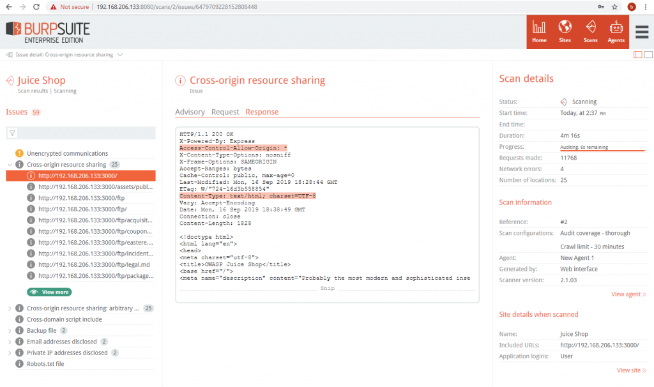Viewport: 654px width, 387px height.
Task: Expand the Backup file issue group
Action: pyautogui.click(x=10, y=331)
